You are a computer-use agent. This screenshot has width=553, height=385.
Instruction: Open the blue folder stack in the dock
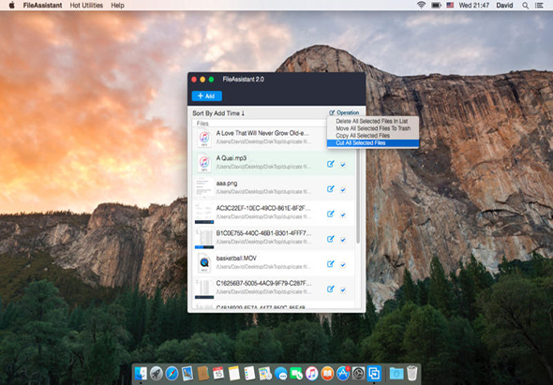(396, 374)
